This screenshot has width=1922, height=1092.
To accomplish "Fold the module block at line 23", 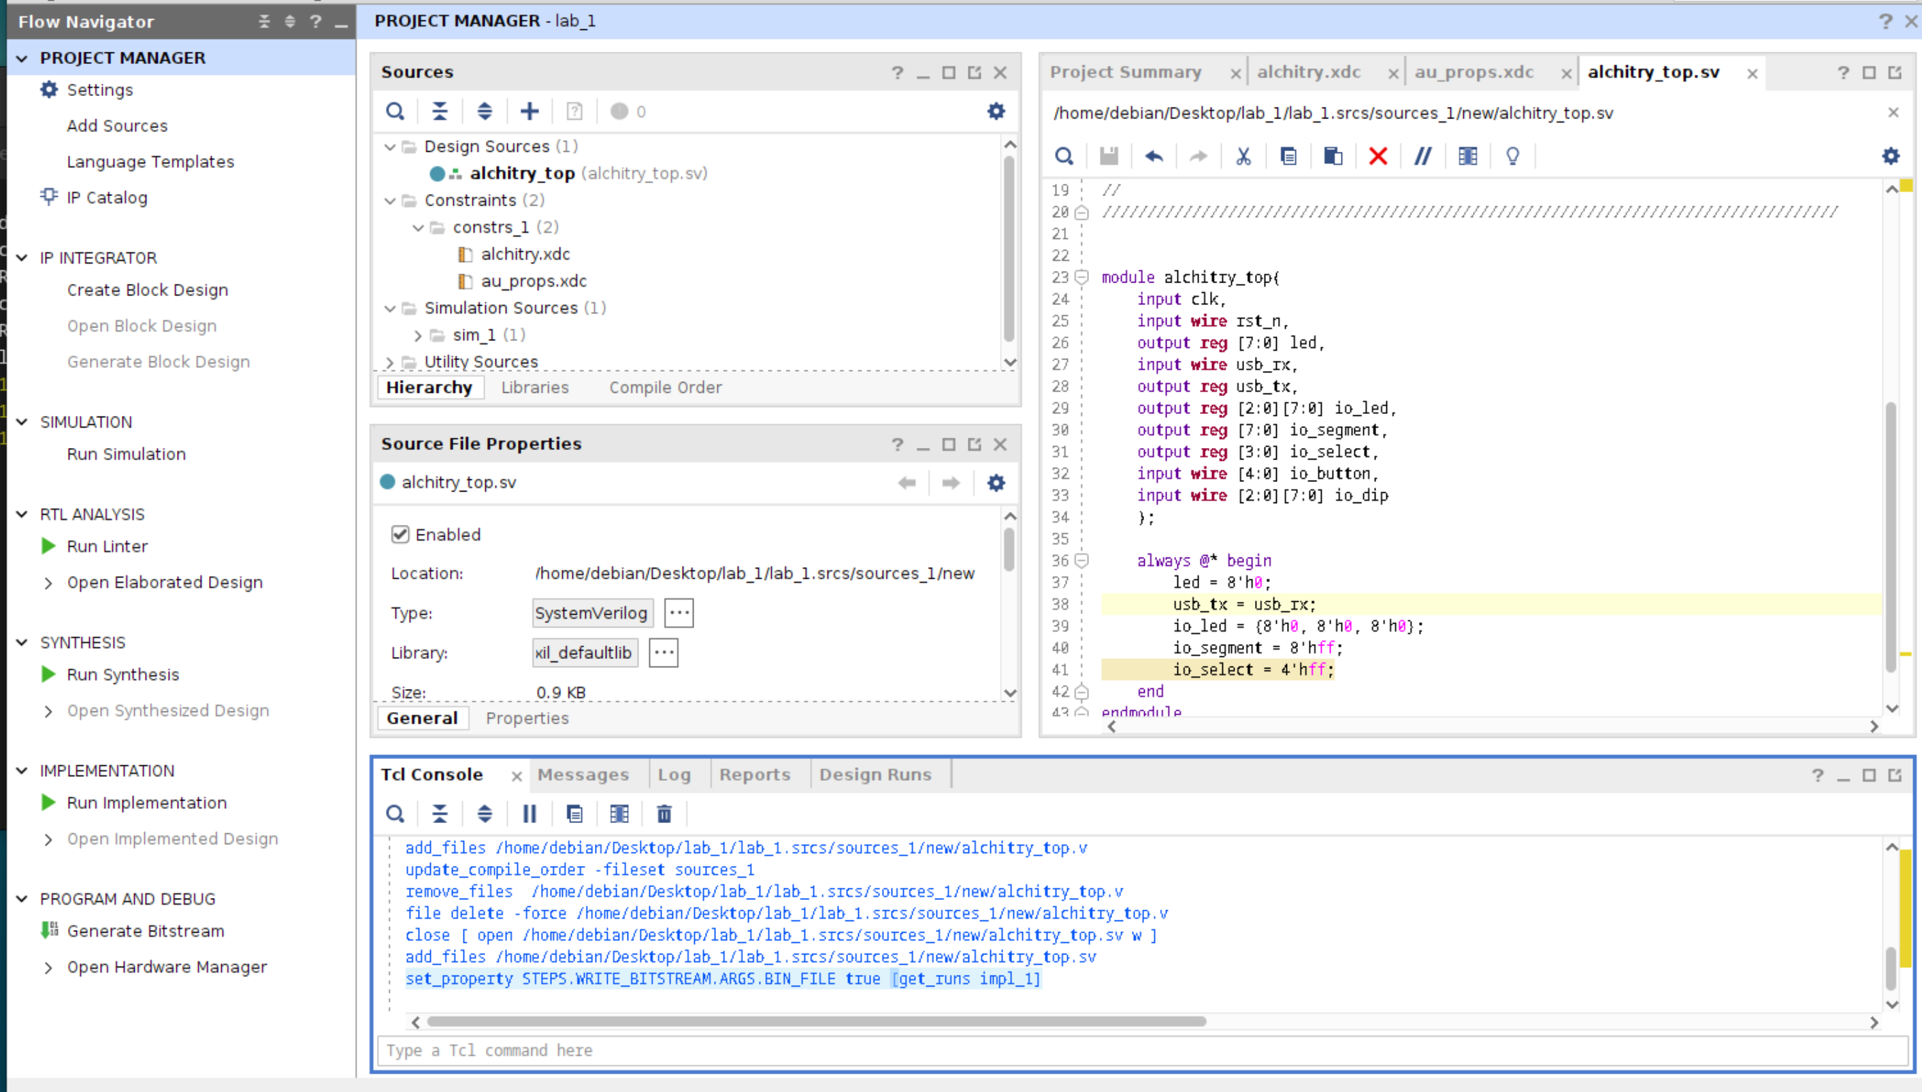I will click(1081, 278).
